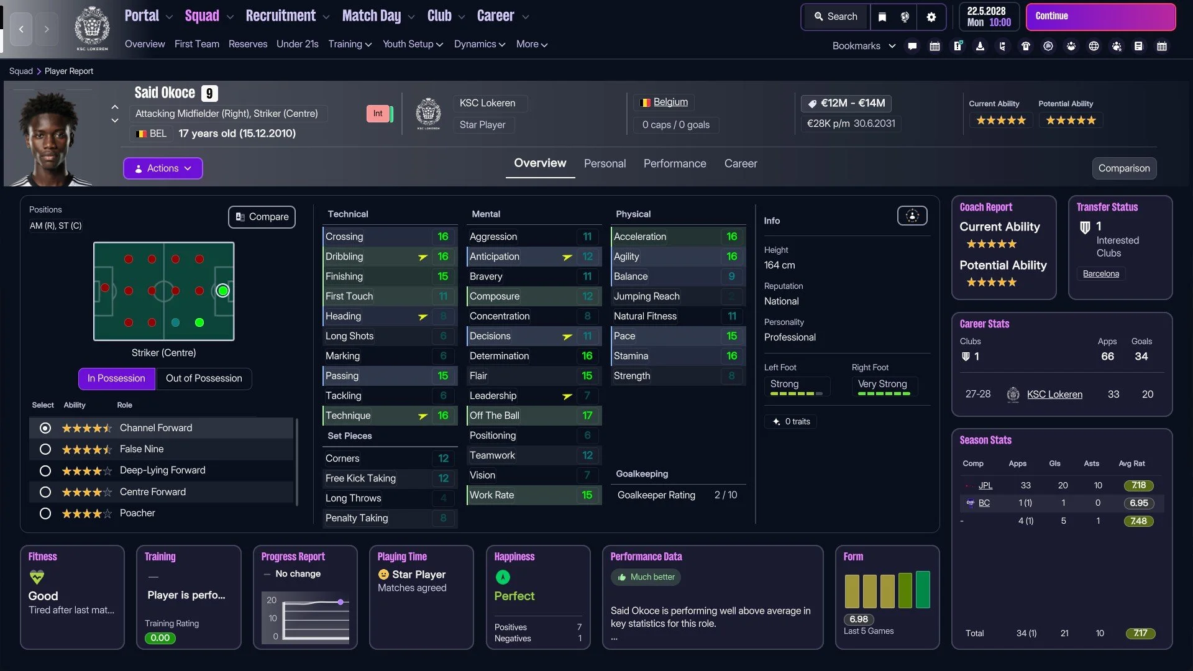Screen dimensions: 1193x671
Task: Open the training cone bookmark icon
Action: (x=980, y=46)
